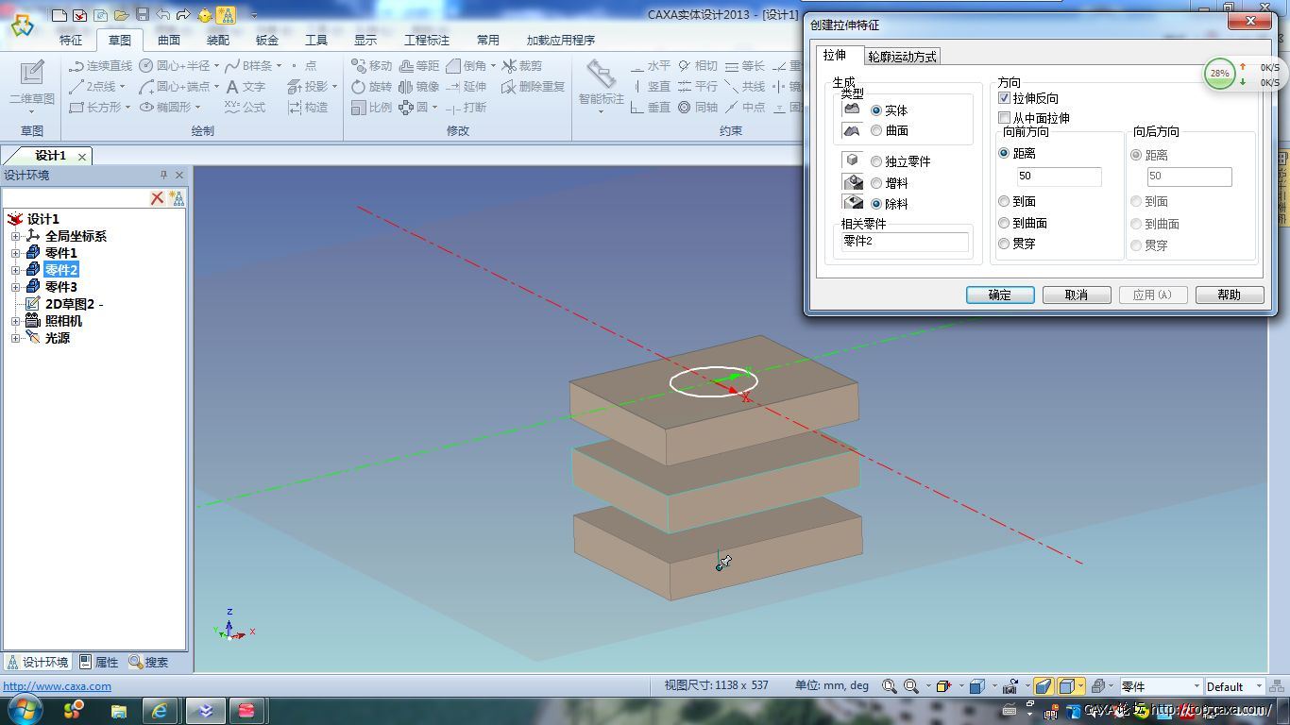Expand the 零件1 tree node
1290x725 pixels.
(15, 253)
